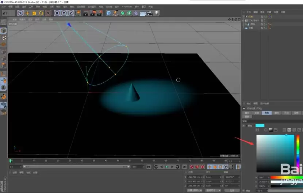Click the Camera object icon

tap(150, 13)
